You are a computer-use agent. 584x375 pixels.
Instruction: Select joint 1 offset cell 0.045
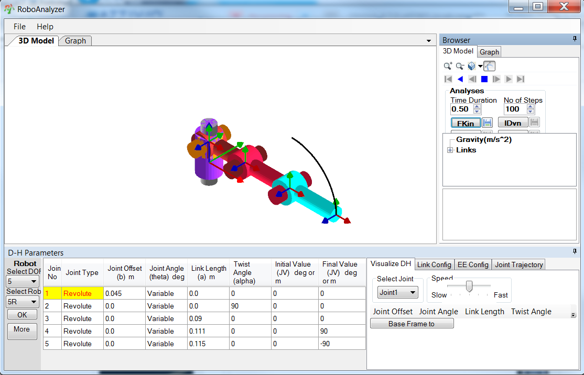pyautogui.click(x=124, y=293)
